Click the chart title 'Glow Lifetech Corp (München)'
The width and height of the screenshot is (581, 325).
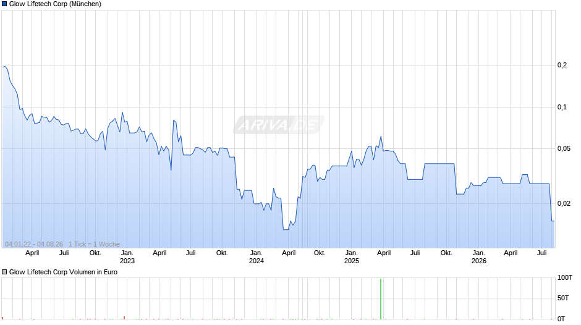coord(55,4)
